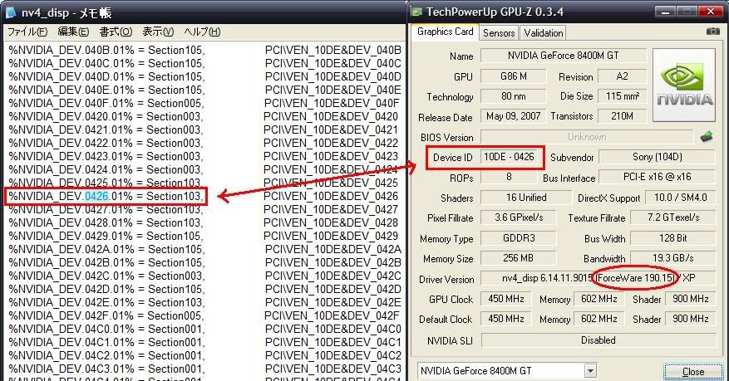This screenshot has height=381, width=729.
Task: Click the Bandwidth field 19.3 GB/s
Action: click(x=672, y=258)
